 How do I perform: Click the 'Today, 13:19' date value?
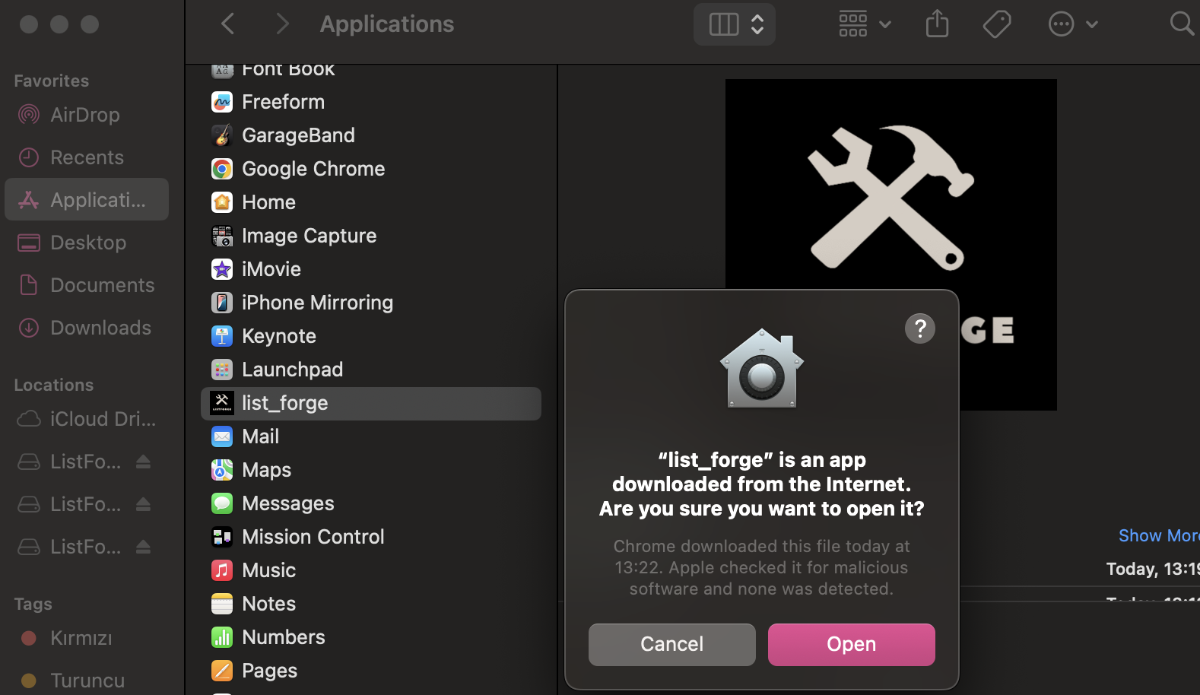1153,569
